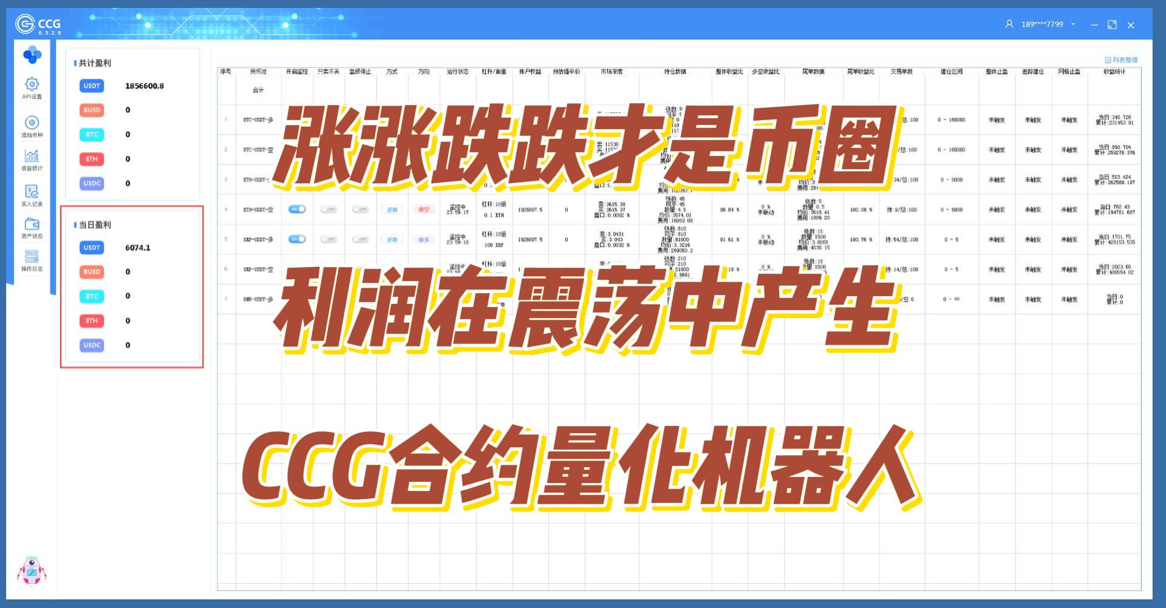Click the BUSD badge under 当日盈利
Viewport: 1166px width, 608px height.
tap(92, 272)
